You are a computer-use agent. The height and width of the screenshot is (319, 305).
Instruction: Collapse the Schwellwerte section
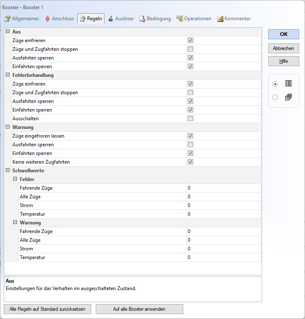pos(8,171)
